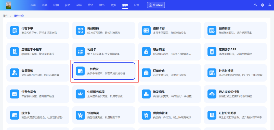The width and height of the screenshot is (274, 130).
Task: Open the 礼品卡 gift card icon
Action: [80, 52]
